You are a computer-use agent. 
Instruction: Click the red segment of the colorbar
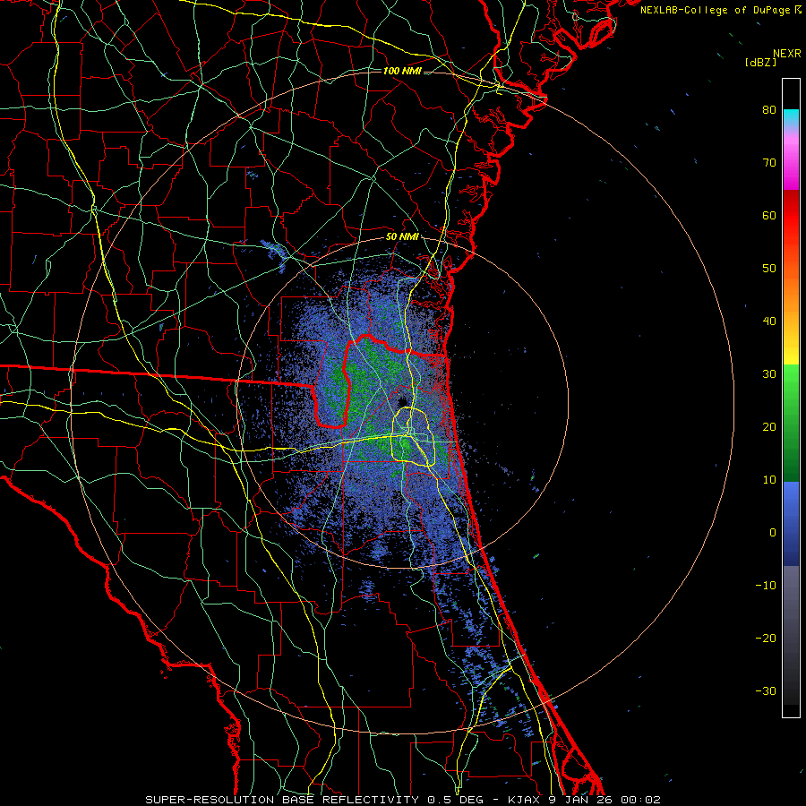point(791,219)
